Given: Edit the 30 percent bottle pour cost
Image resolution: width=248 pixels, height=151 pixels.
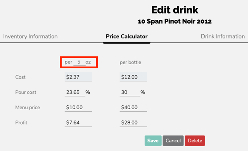Looking at the screenshot, I should click(130, 92).
